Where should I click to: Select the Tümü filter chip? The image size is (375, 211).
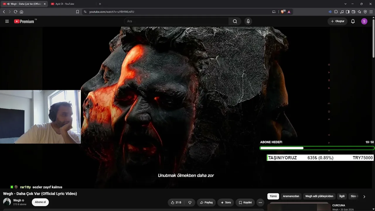273,196
